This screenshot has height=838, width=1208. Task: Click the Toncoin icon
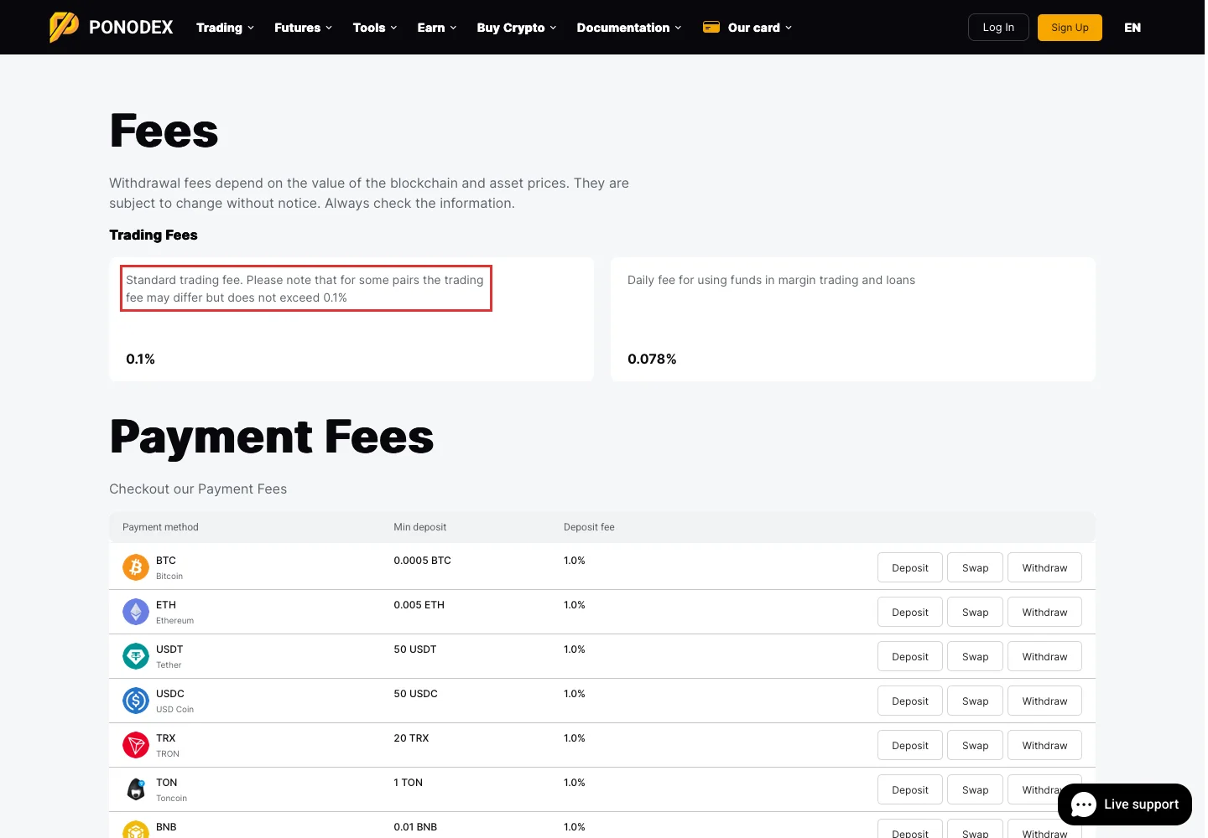136,789
